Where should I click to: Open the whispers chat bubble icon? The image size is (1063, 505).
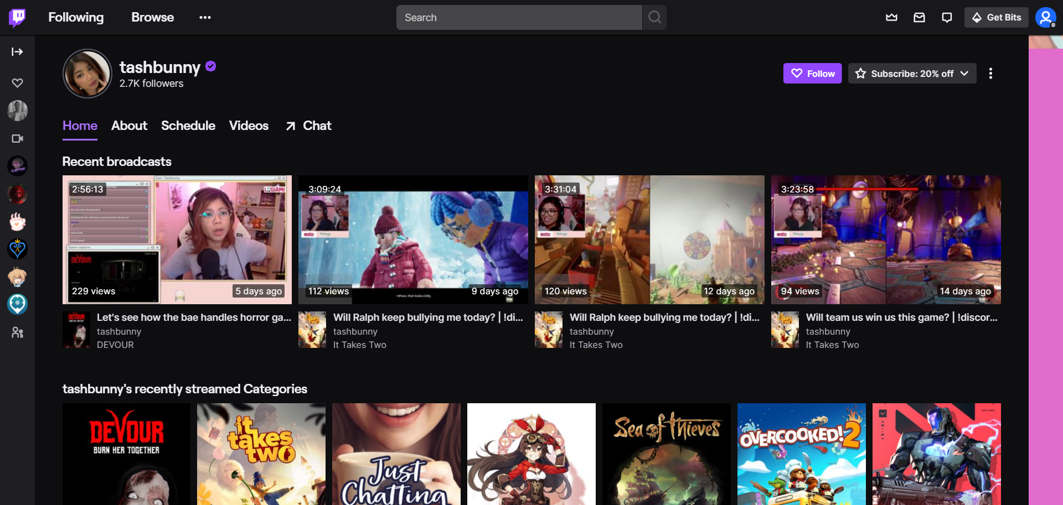click(947, 18)
